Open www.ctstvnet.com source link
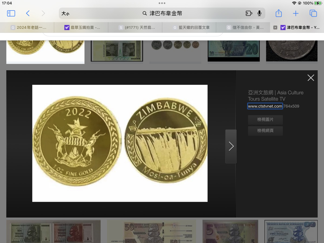The width and height of the screenshot is (324, 243). [265, 106]
